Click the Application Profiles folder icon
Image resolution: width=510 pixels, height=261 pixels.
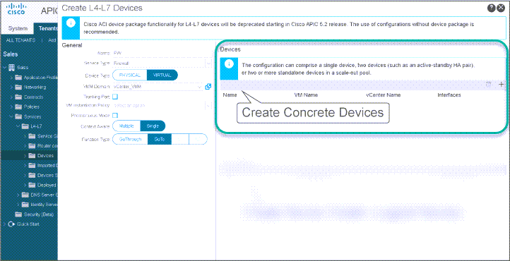point(18,78)
